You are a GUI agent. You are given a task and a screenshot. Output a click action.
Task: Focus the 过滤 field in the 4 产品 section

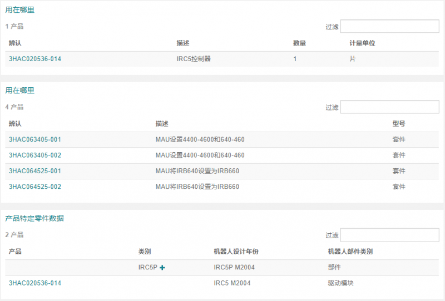point(390,107)
